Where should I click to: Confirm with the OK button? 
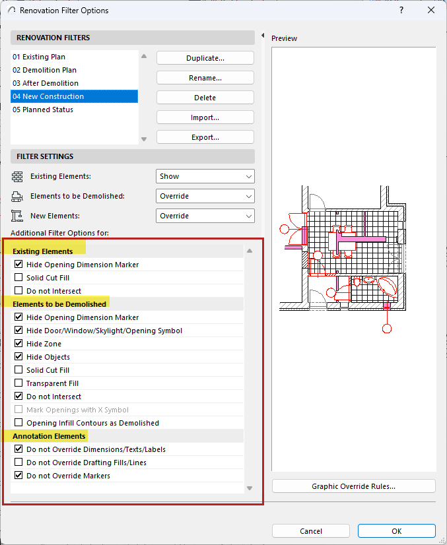397,531
